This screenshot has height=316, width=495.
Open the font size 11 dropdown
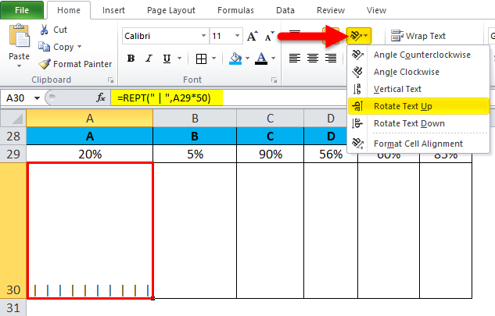[237, 36]
